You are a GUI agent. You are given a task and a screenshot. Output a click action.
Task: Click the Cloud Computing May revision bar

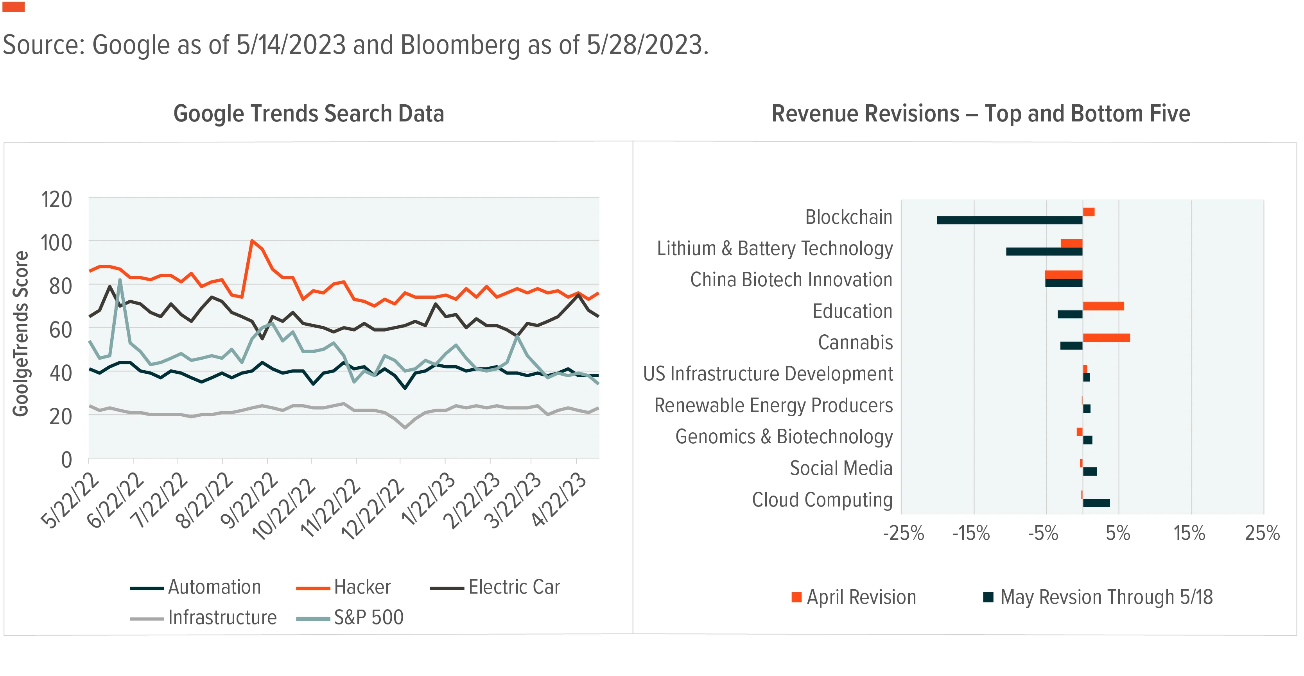[x=1096, y=503]
